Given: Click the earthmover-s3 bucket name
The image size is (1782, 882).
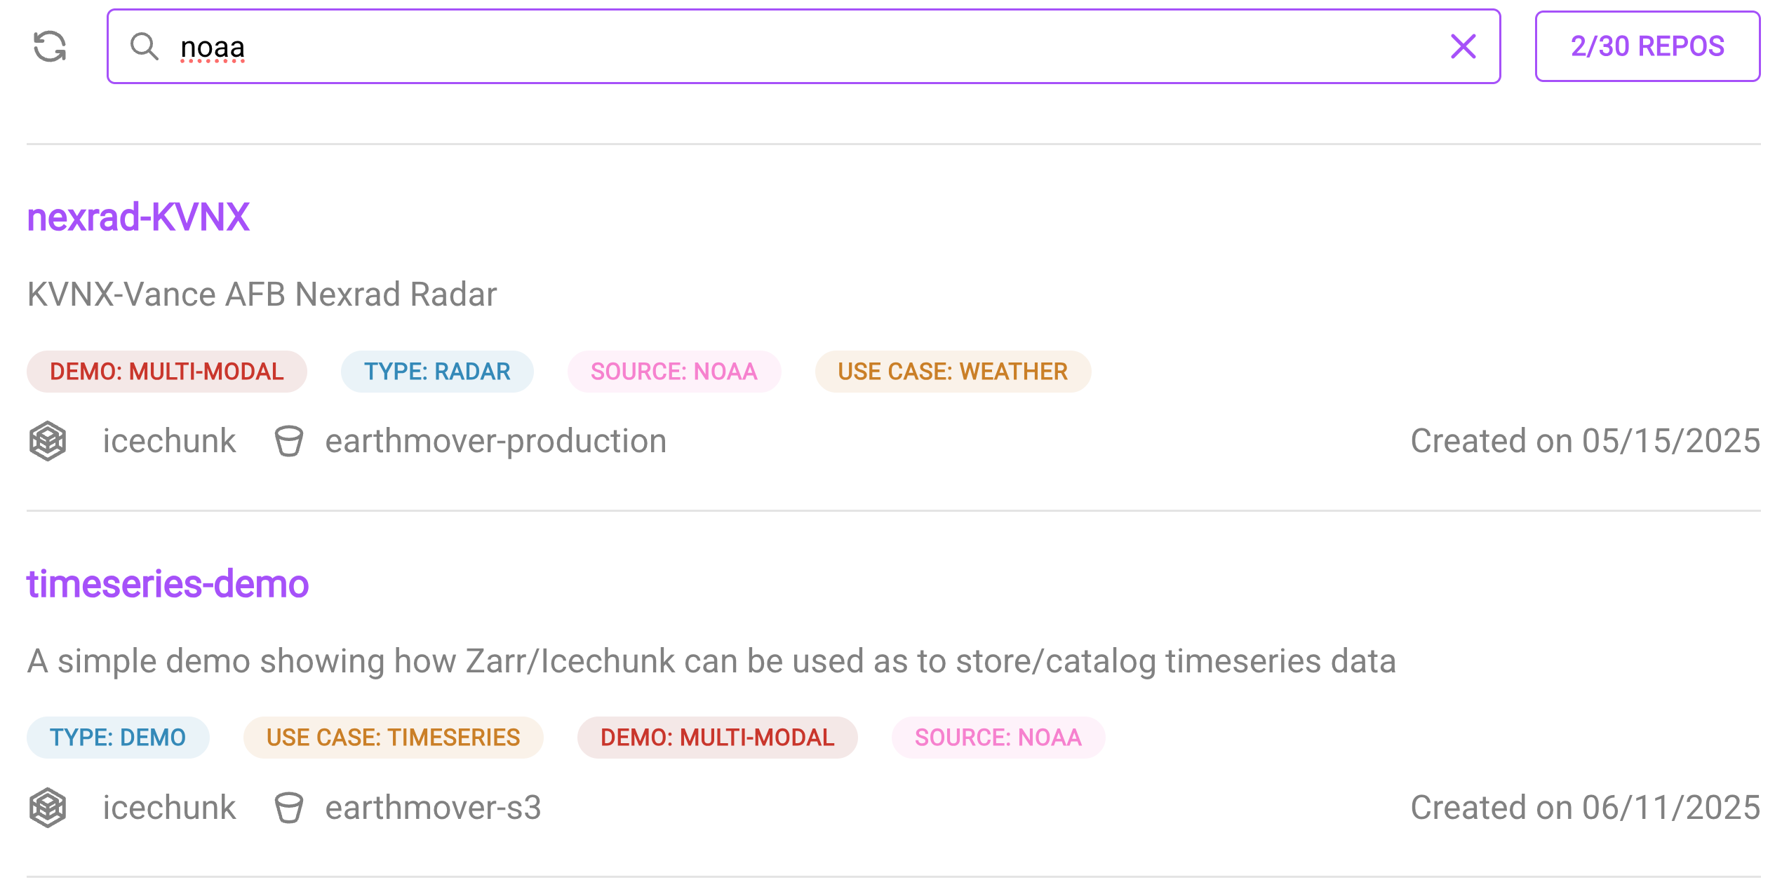Looking at the screenshot, I should (x=433, y=808).
